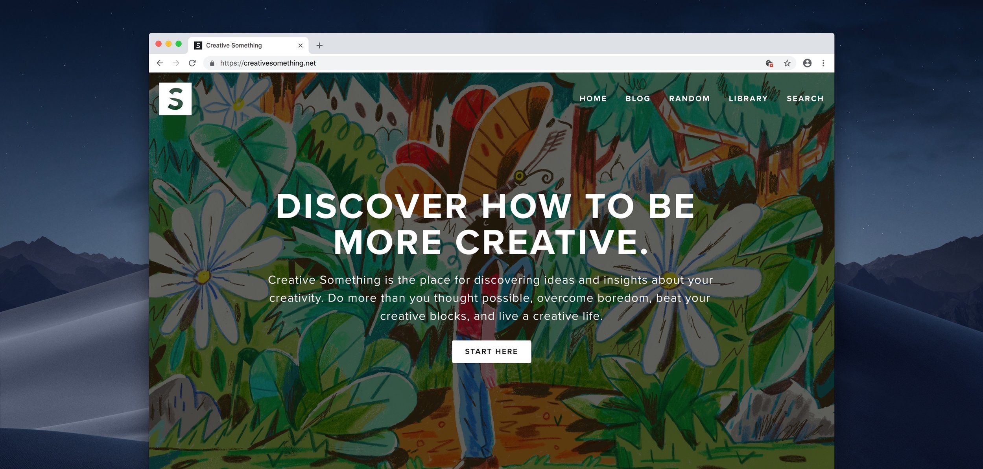Open SEARCH from the site menu
The image size is (983, 469).
pyautogui.click(x=805, y=98)
